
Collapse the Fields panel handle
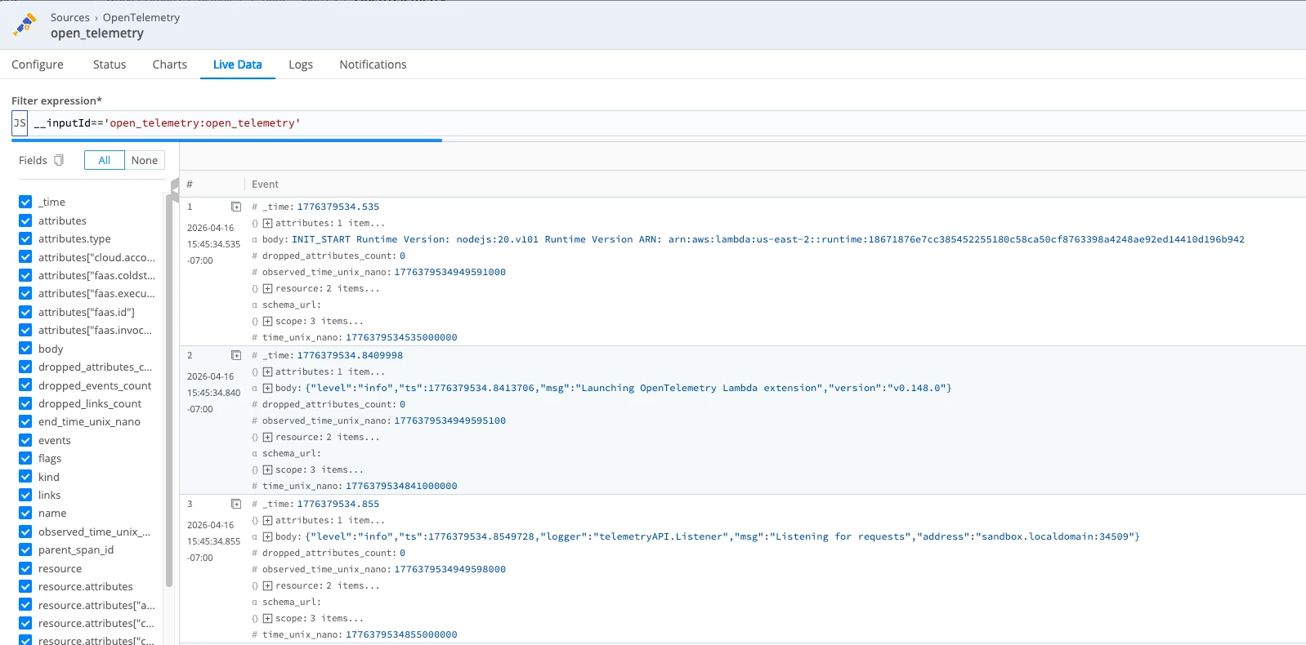pos(175,189)
